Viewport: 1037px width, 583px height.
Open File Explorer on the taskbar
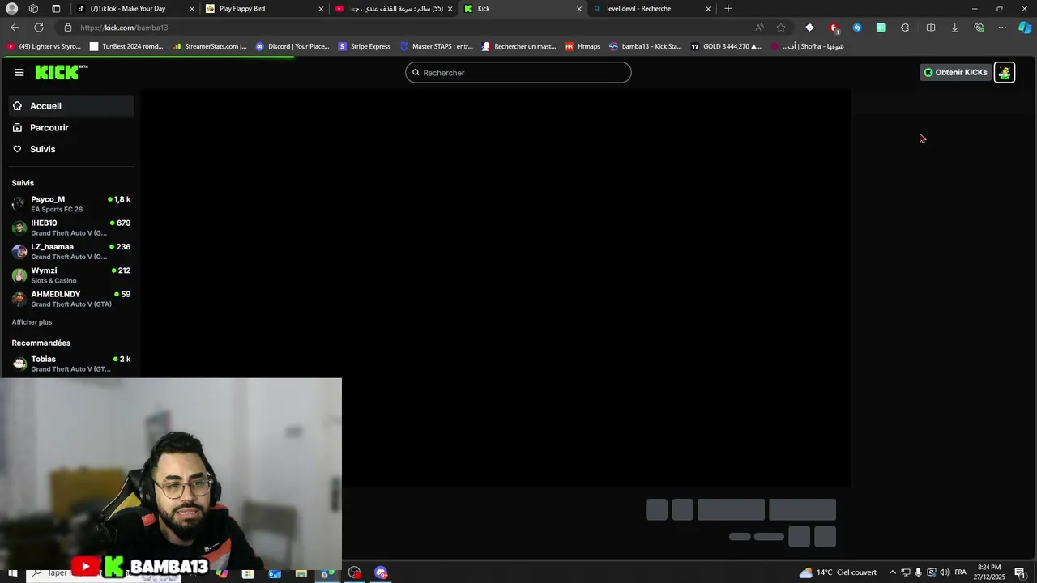pyautogui.click(x=301, y=573)
